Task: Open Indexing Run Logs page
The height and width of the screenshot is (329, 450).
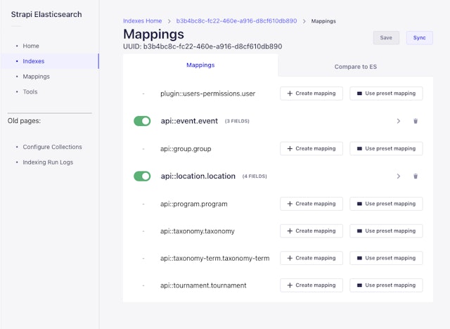Action: click(x=48, y=162)
